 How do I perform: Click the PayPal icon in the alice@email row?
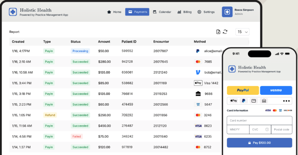(x=197, y=51)
